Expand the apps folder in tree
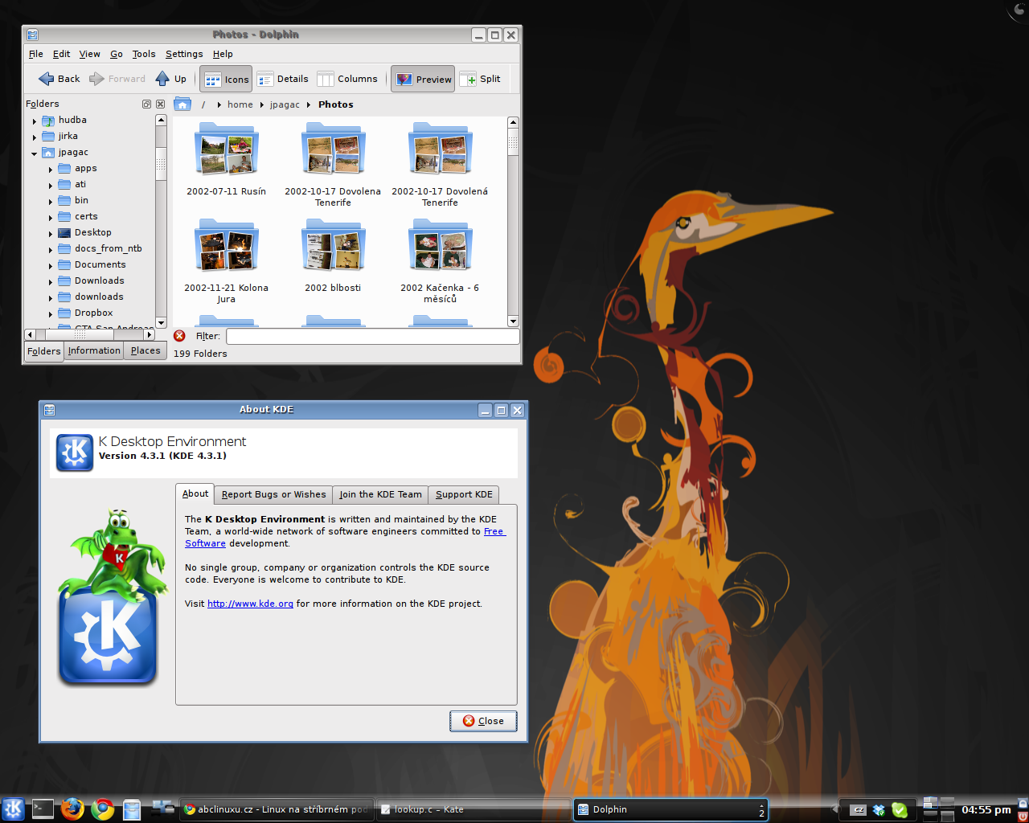This screenshot has width=1029, height=823. (x=51, y=170)
